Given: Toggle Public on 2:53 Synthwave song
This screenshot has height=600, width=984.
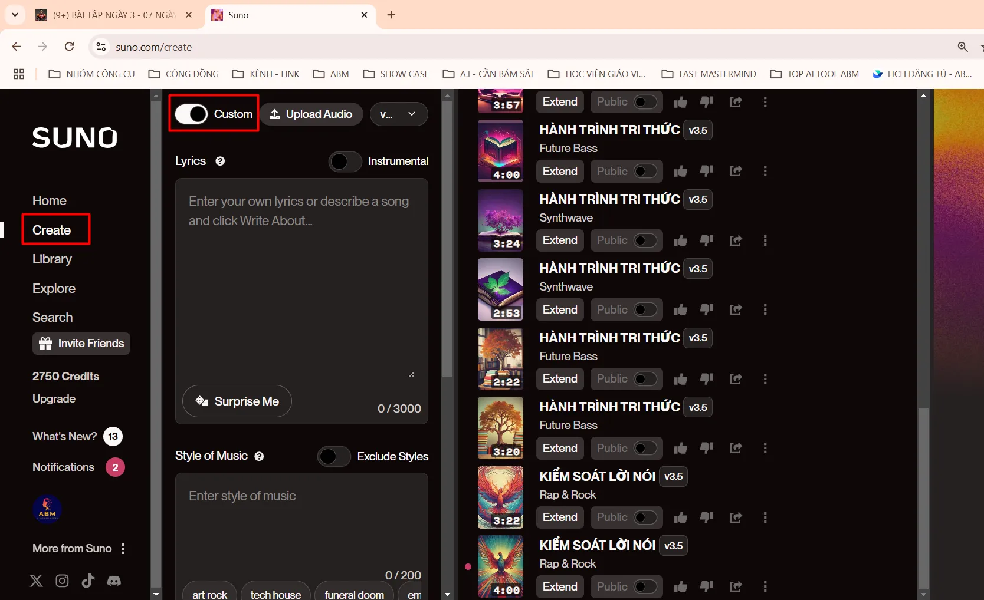Looking at the screenshot, I should [x=645, y=309].
